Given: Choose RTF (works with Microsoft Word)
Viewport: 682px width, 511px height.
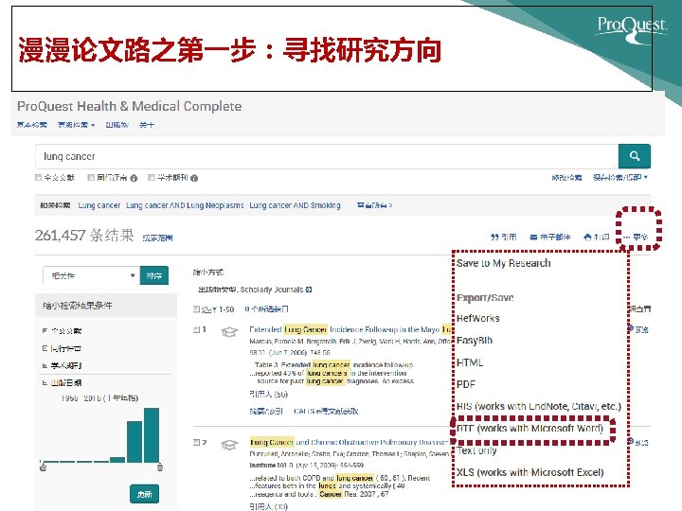Looking at the screenshot, I should pyautogui.click(x=529, y=429).
